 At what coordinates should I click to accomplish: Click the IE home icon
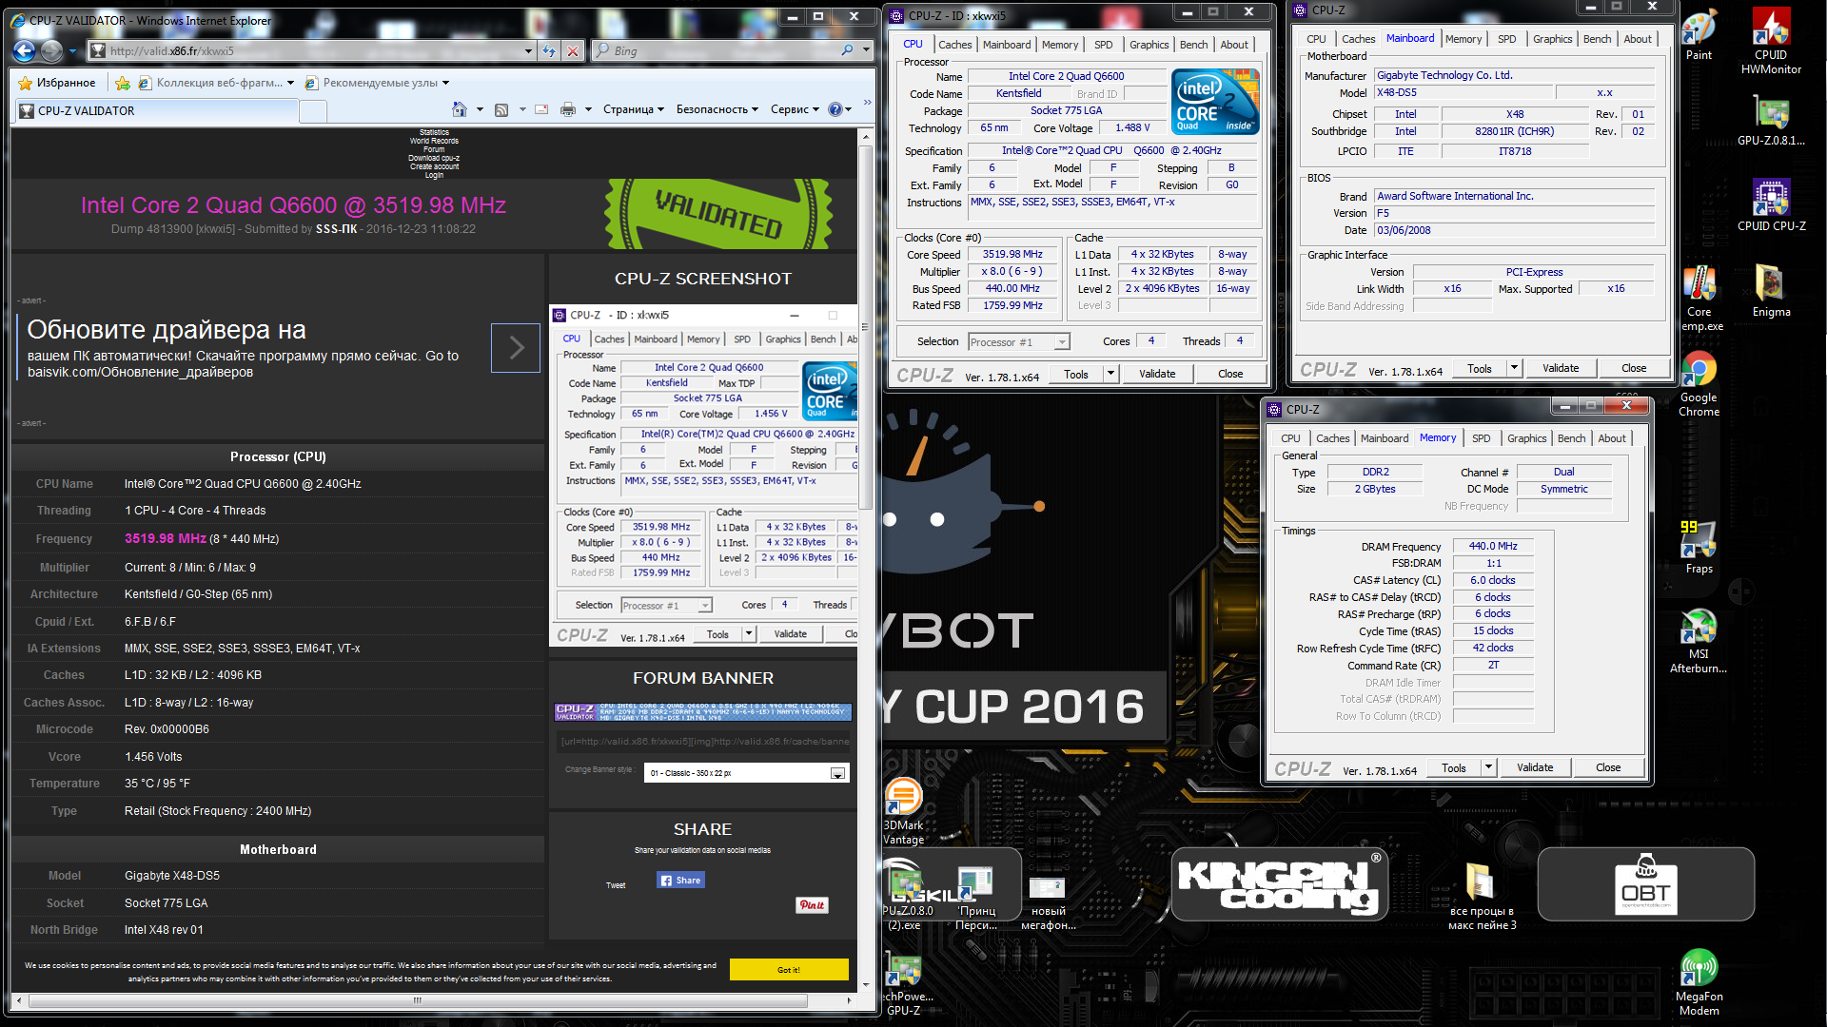460,109
